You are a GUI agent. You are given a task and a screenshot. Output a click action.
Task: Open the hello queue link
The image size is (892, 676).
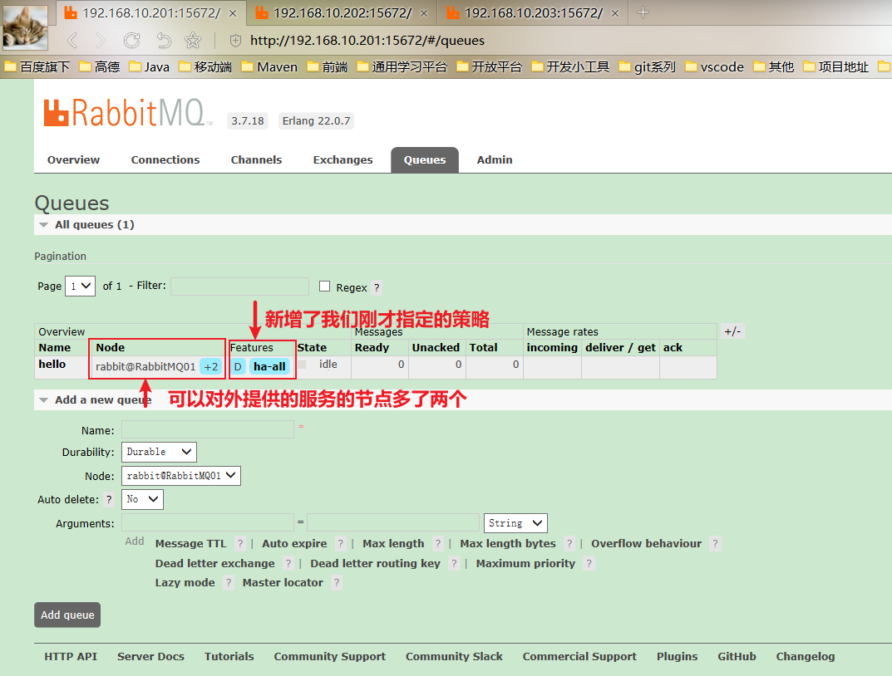52,364
